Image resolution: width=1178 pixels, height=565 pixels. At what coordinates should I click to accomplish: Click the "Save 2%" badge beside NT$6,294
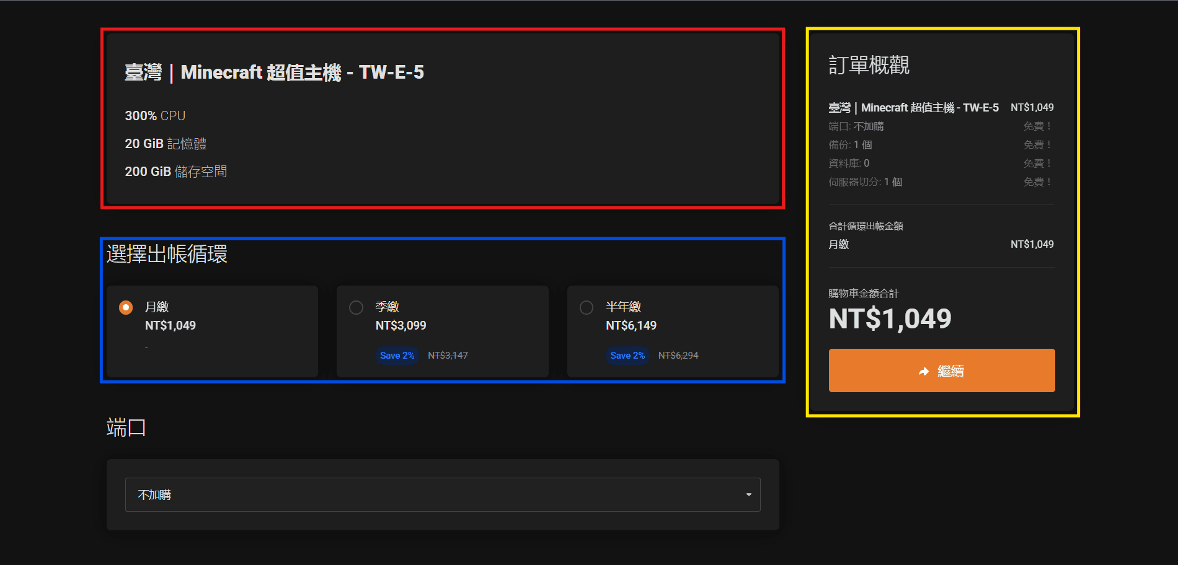coord(627,356)
